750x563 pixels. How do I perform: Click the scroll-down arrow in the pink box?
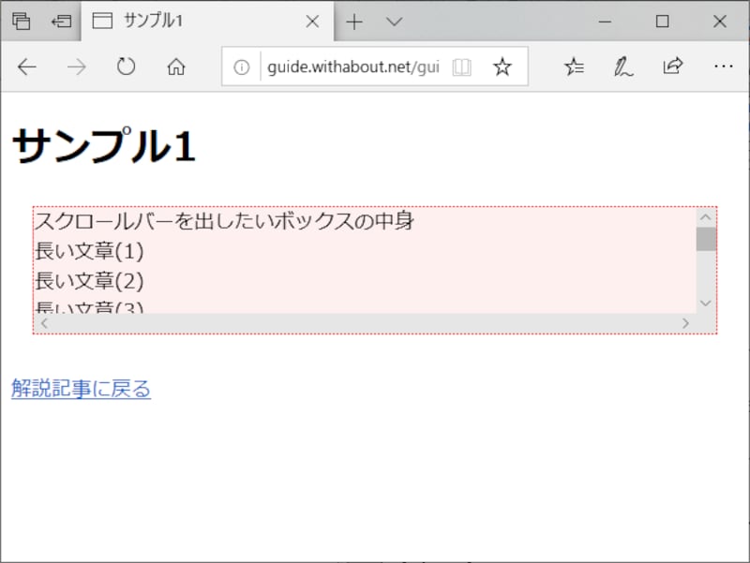[705, 303]
